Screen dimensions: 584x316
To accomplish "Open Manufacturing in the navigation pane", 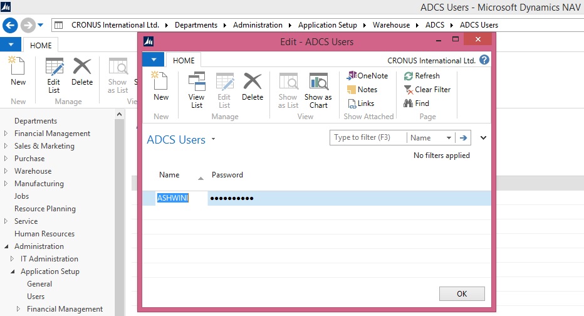I will pos(39,183).
